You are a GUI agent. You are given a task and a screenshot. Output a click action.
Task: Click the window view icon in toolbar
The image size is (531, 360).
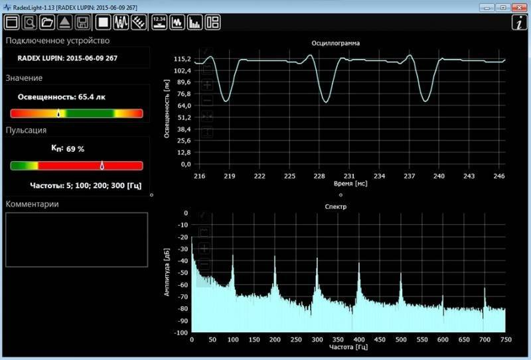pos(11,23)
